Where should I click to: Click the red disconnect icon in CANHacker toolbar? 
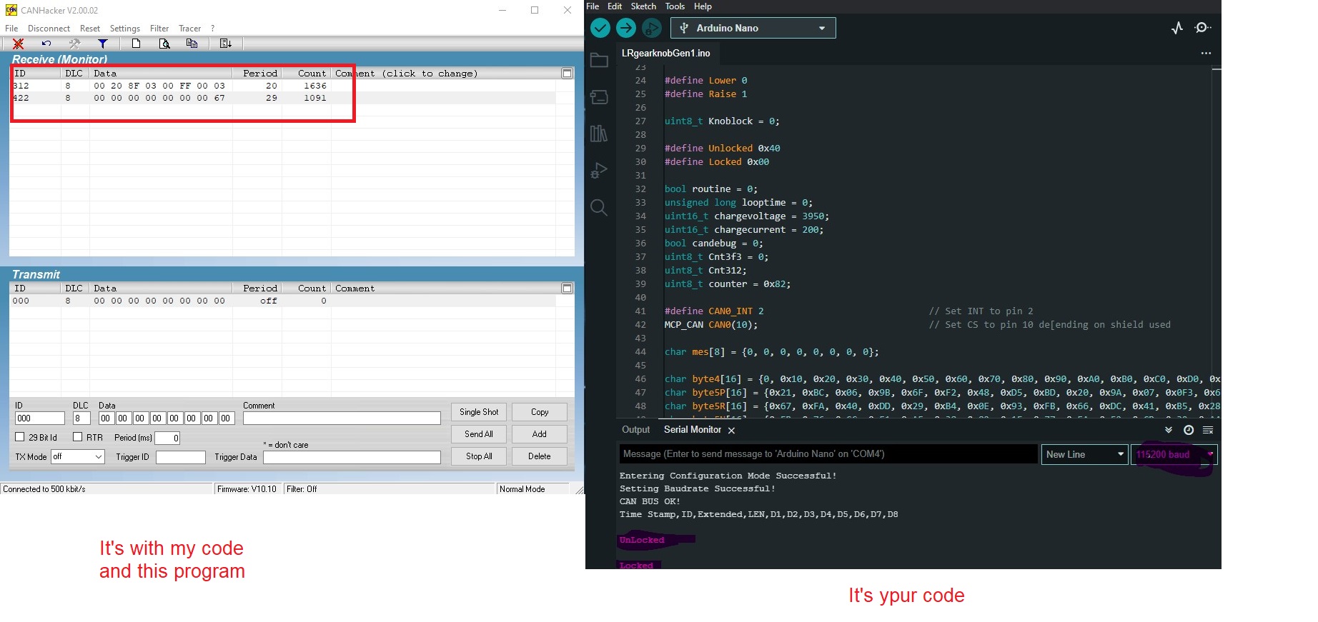click(19, 44)
